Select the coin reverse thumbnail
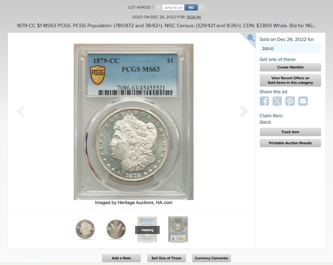Image resolution: width=333 pixels, height=265 pixels. point(116,229)
